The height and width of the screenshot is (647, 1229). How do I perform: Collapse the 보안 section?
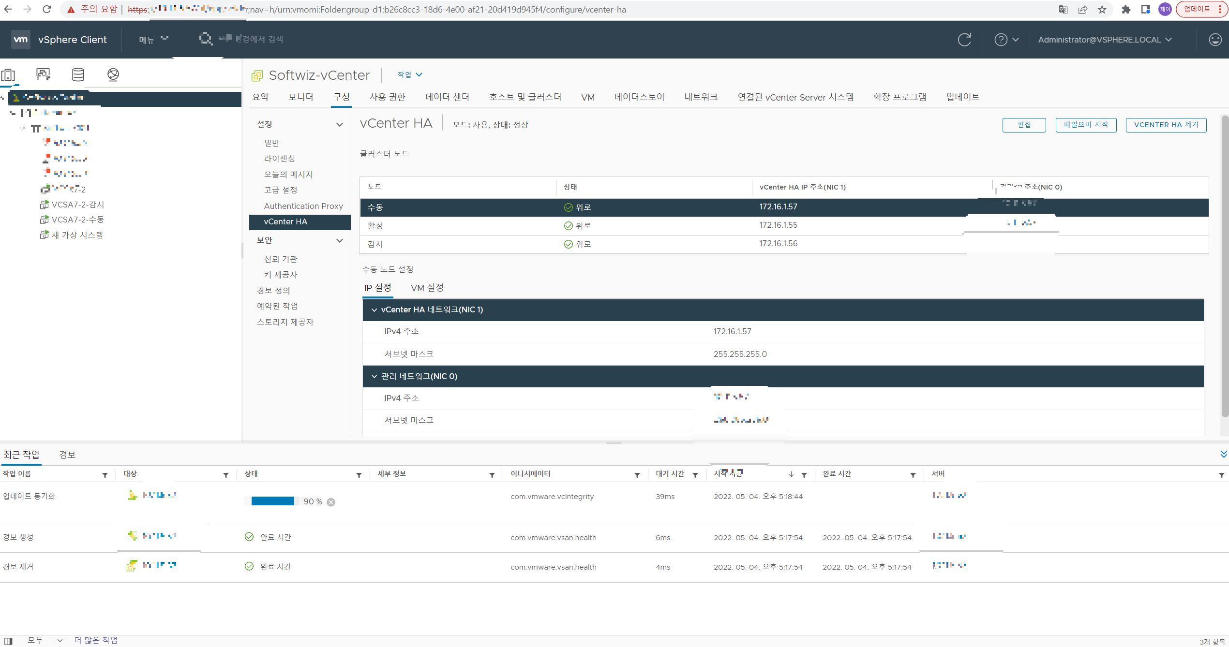pyautogui.click(x=340, y=240)
